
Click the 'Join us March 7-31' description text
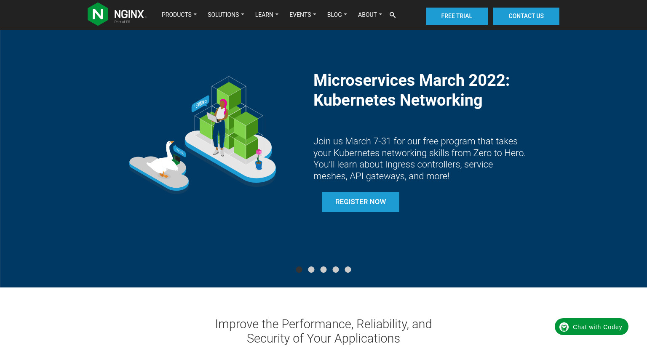tap(420, 159)
